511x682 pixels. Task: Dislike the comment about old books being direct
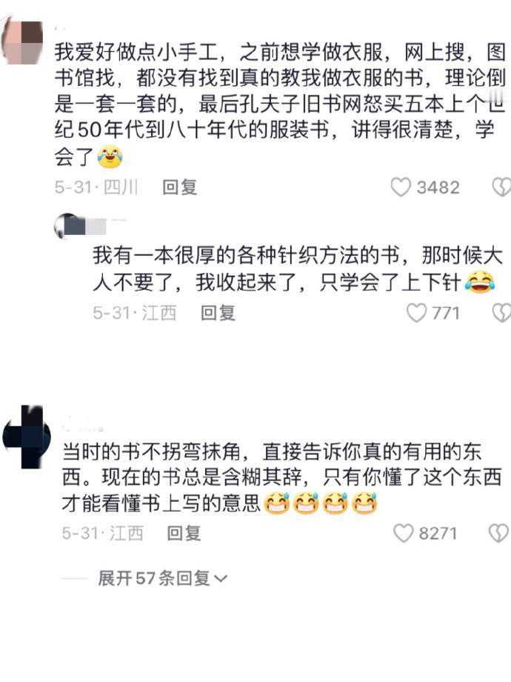(x=498, y=533)
